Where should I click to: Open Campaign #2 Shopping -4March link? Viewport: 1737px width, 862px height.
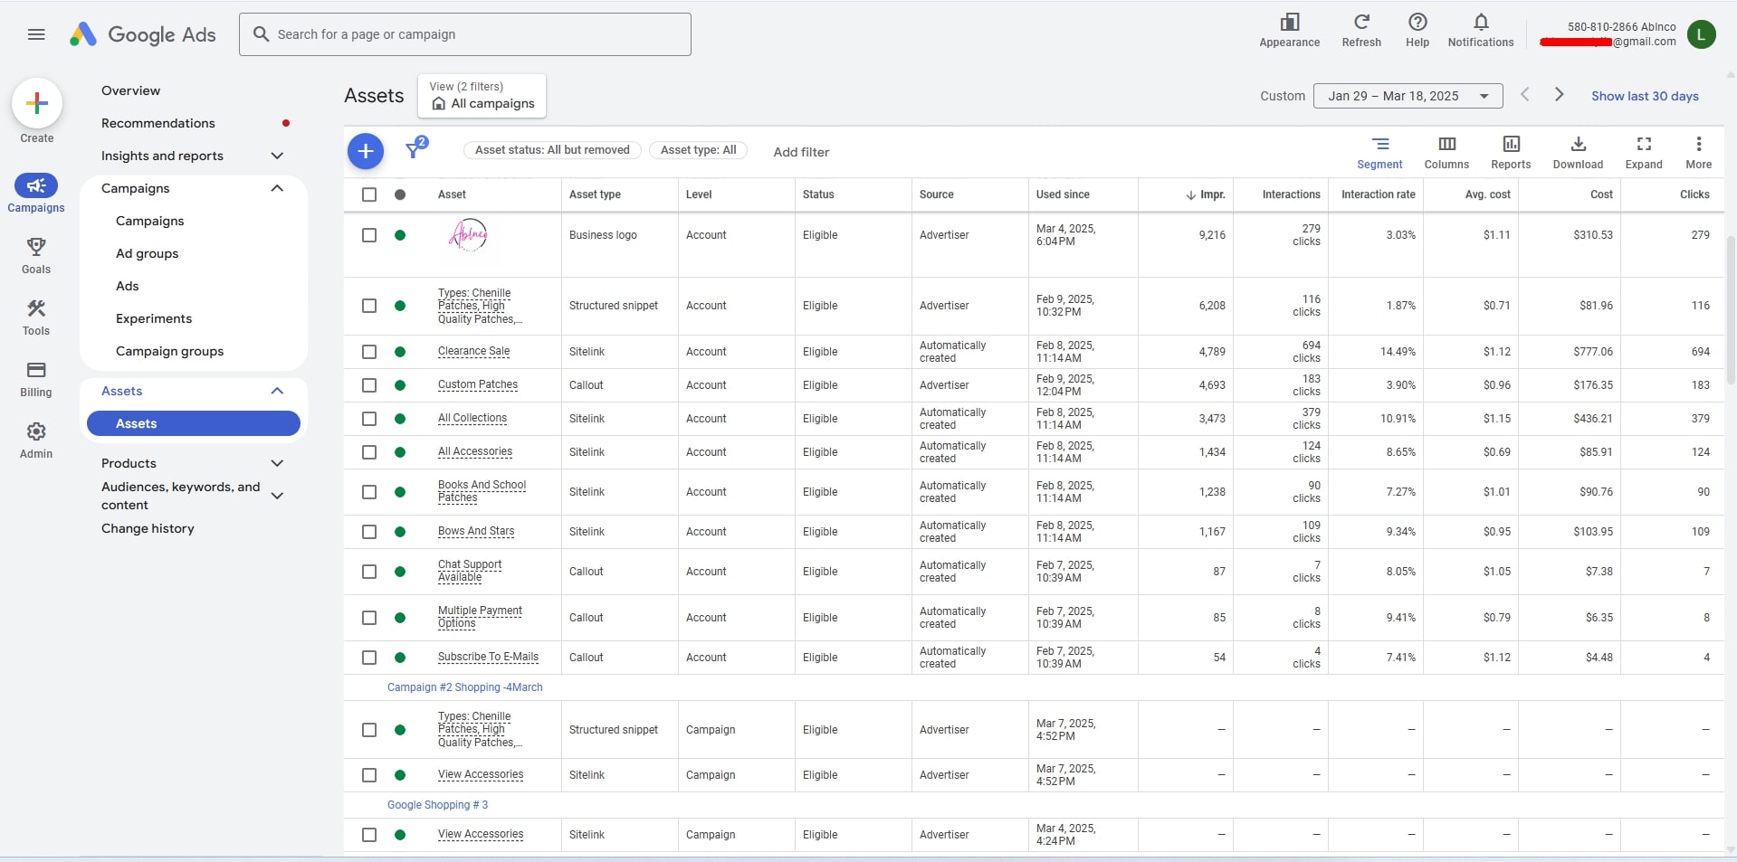pos(465,687)
